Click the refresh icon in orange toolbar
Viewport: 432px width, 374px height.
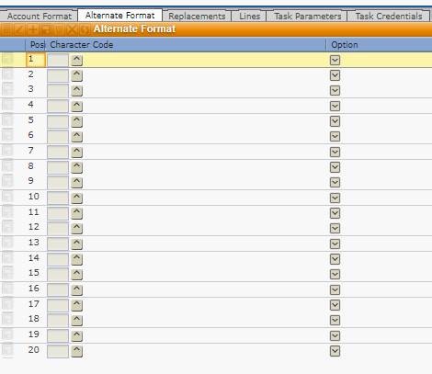tap(85, 29)
